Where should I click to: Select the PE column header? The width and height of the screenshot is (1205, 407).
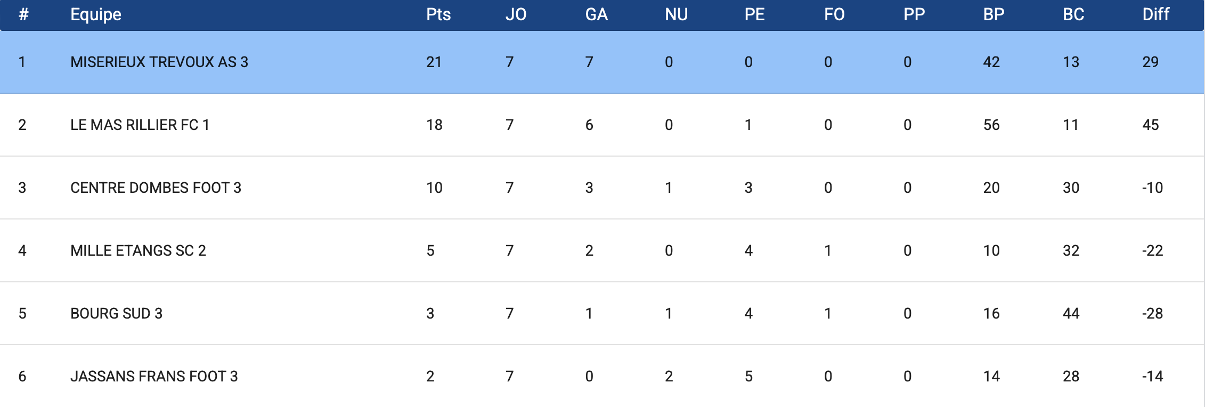(754, 14)
